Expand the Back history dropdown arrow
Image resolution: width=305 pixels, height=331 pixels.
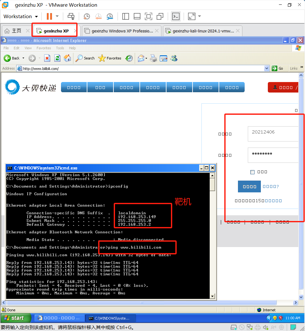[23, 58]
